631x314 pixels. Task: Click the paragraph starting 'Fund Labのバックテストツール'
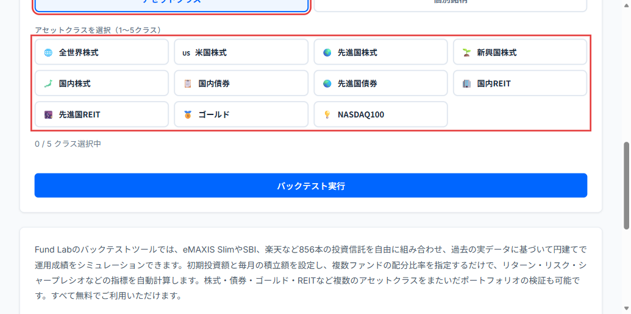311,273
